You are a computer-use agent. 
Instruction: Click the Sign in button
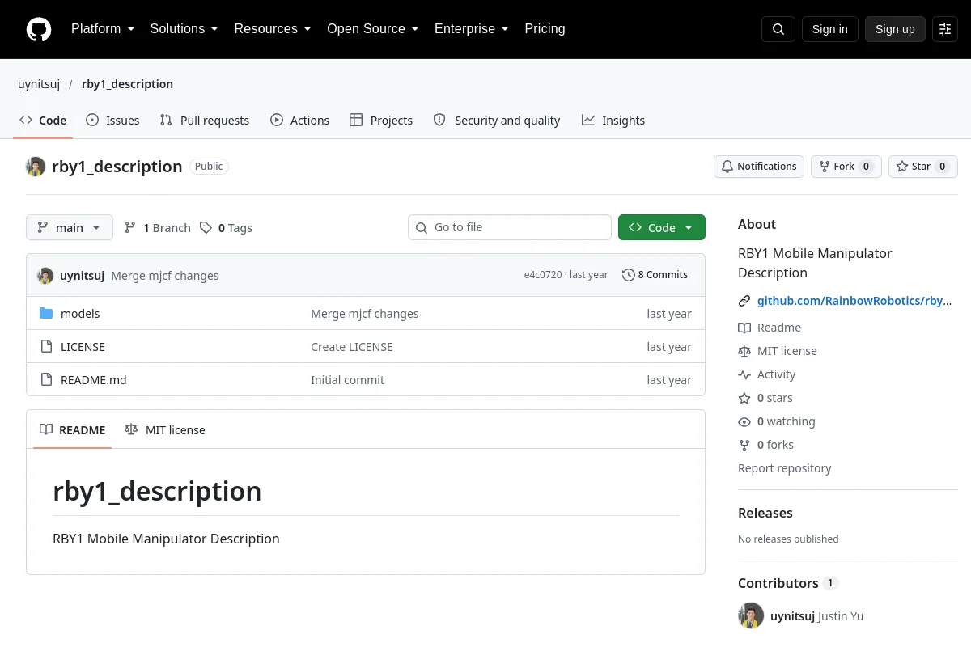(829, 29)
